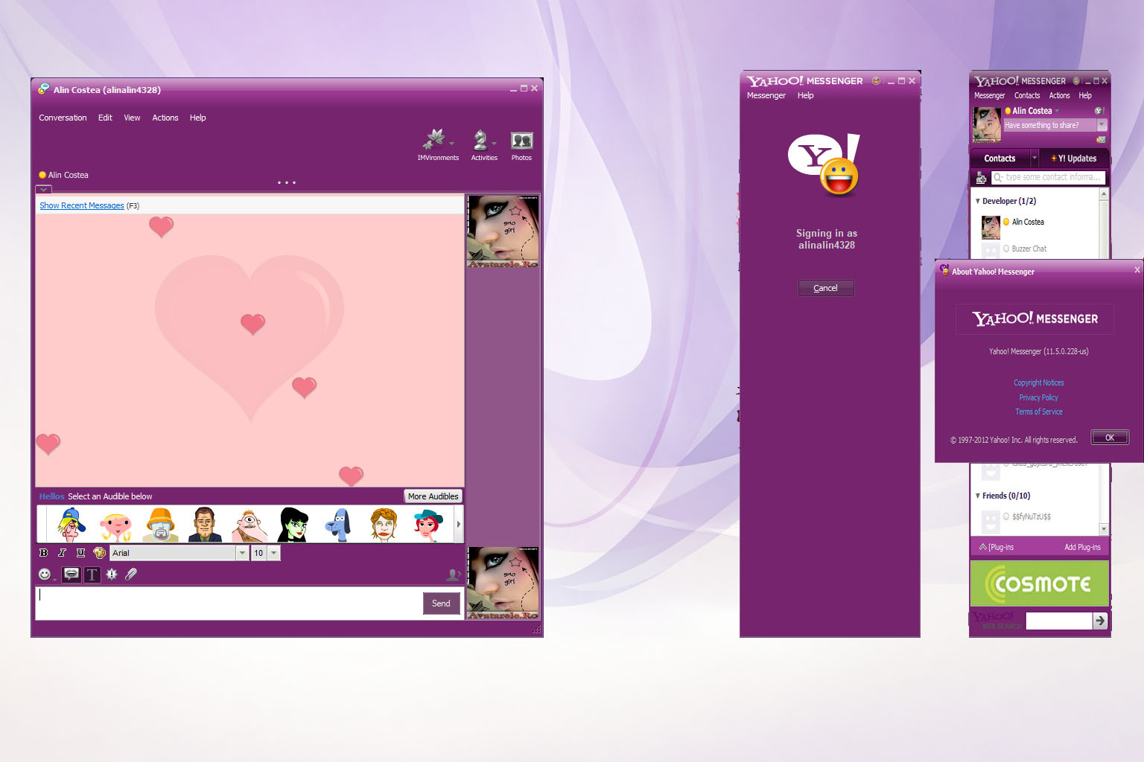
Task: Open Activities dropdown arrow
Action: click(494, 144)
